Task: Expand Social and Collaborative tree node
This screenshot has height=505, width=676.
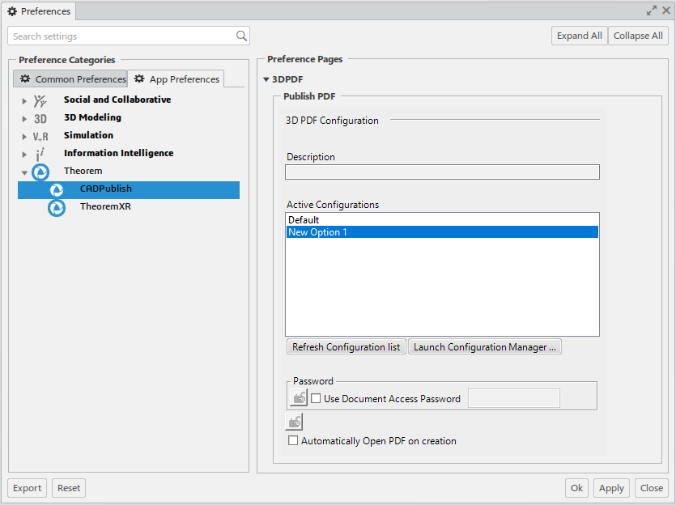Action: (x=24, y=101)
